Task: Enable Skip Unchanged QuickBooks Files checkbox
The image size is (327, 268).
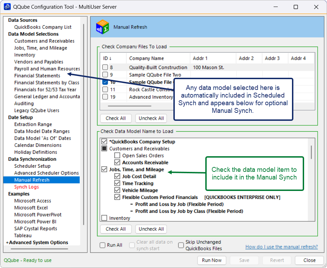Action: click(x=181, y=245)
